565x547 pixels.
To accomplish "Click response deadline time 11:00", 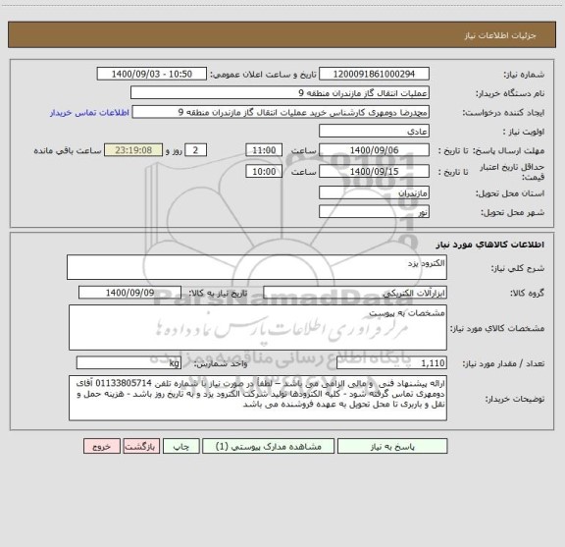I will (x=264, y=150).
